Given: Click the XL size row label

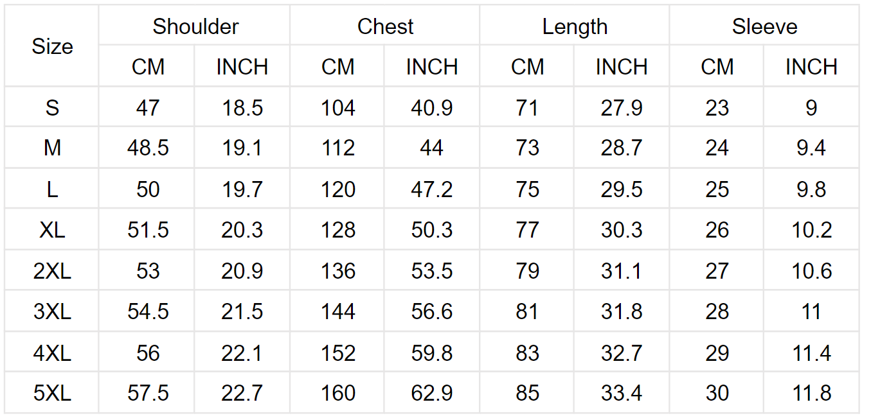Looking at the screenshot, I should (x=51, y=230).
